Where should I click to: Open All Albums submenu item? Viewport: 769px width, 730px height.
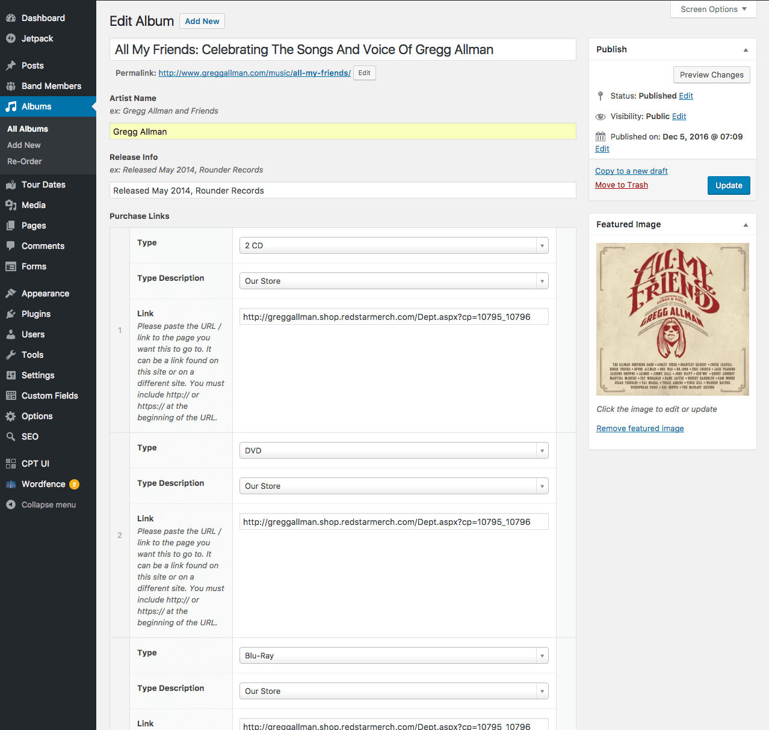[28, 129]
